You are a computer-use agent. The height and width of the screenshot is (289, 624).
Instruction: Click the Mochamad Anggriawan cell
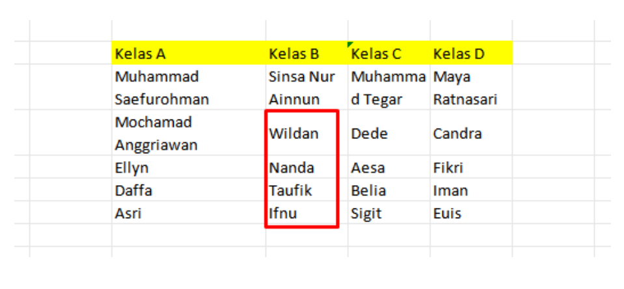click(x=188, y=134)
